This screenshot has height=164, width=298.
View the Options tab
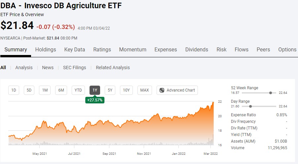coord(287,50)
